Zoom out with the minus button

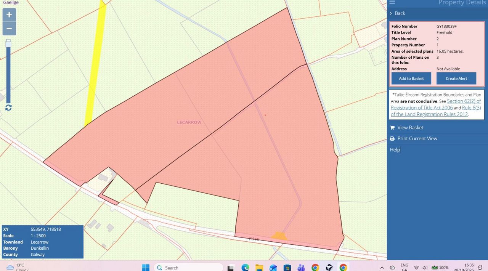[9, 29]
